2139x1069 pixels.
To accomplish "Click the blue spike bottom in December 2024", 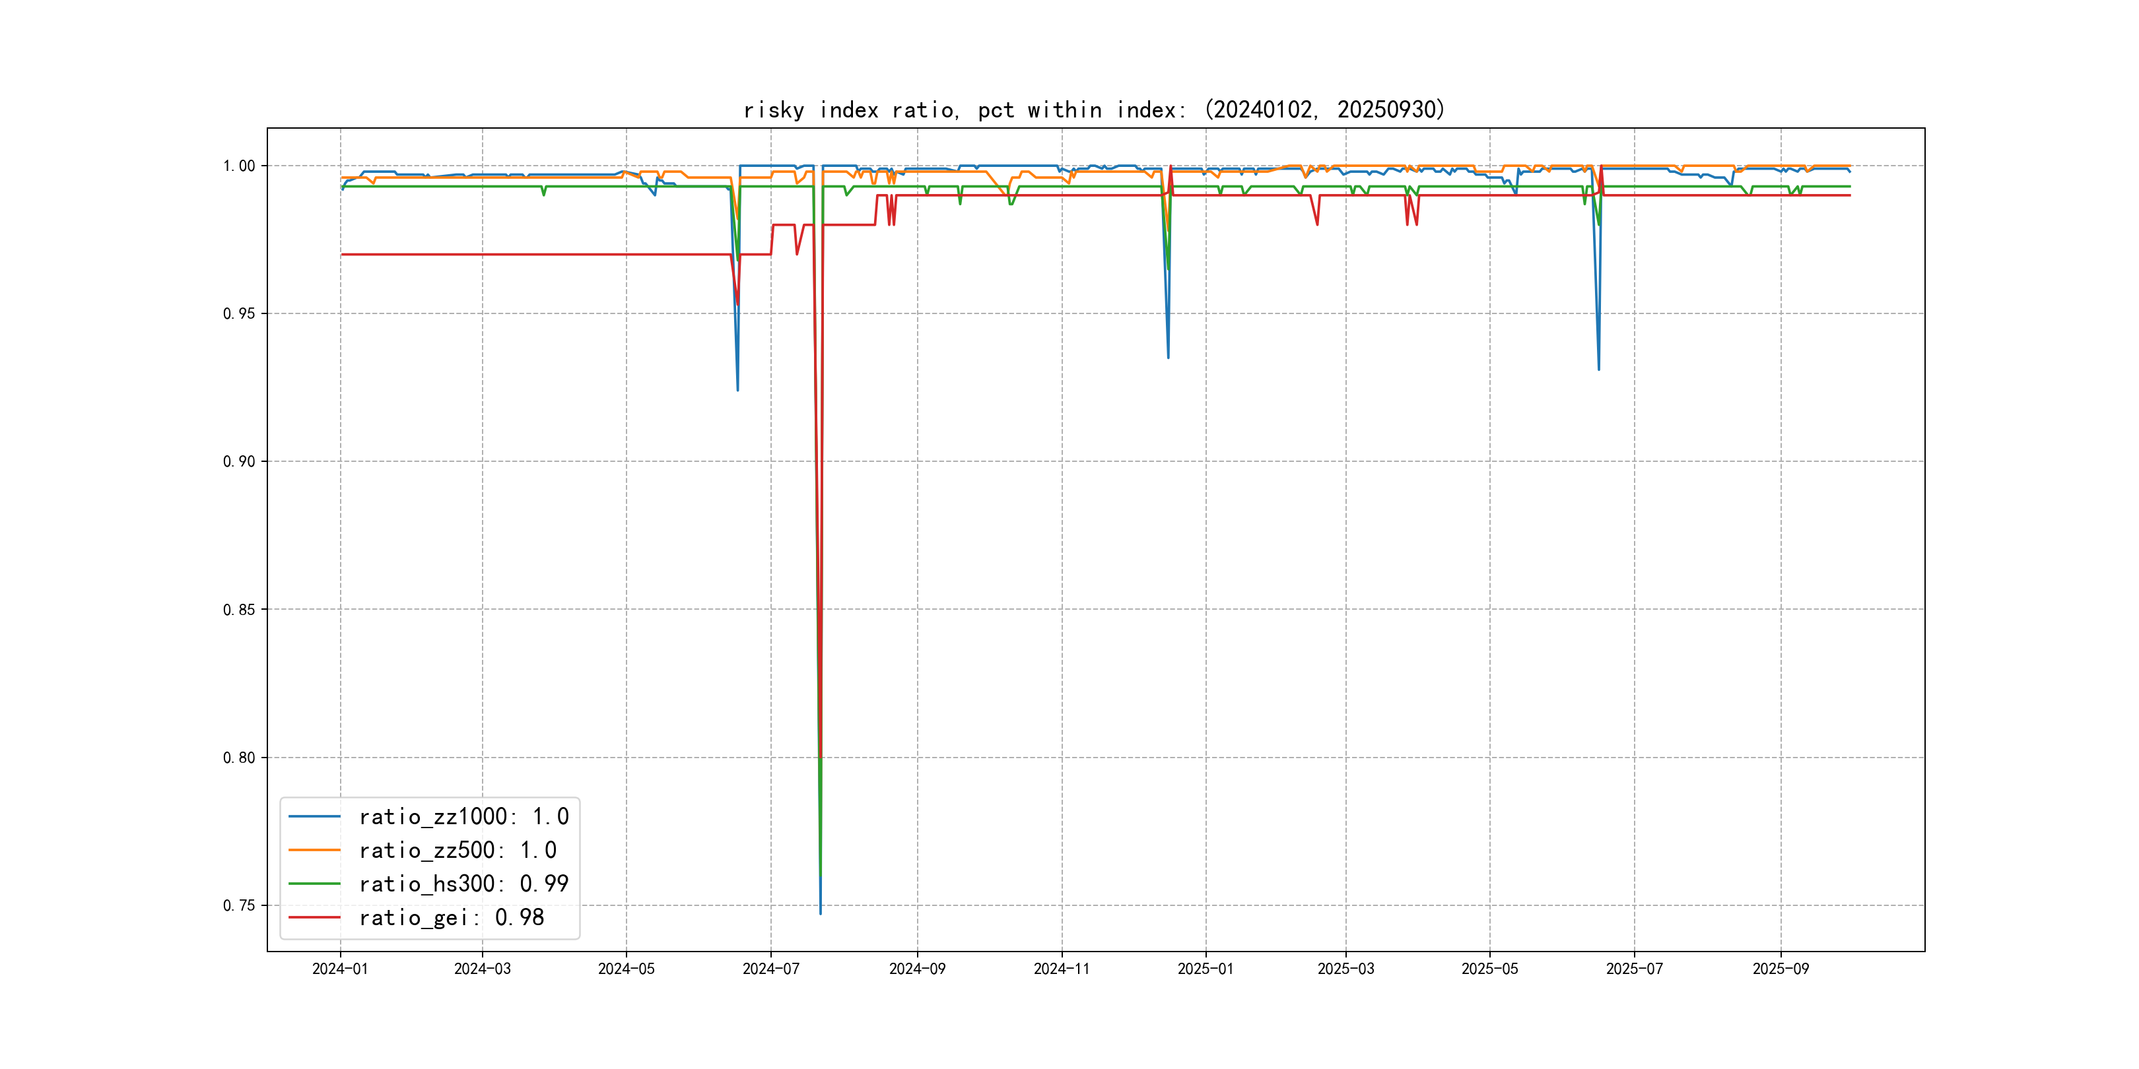I will tap(1169, 356).
